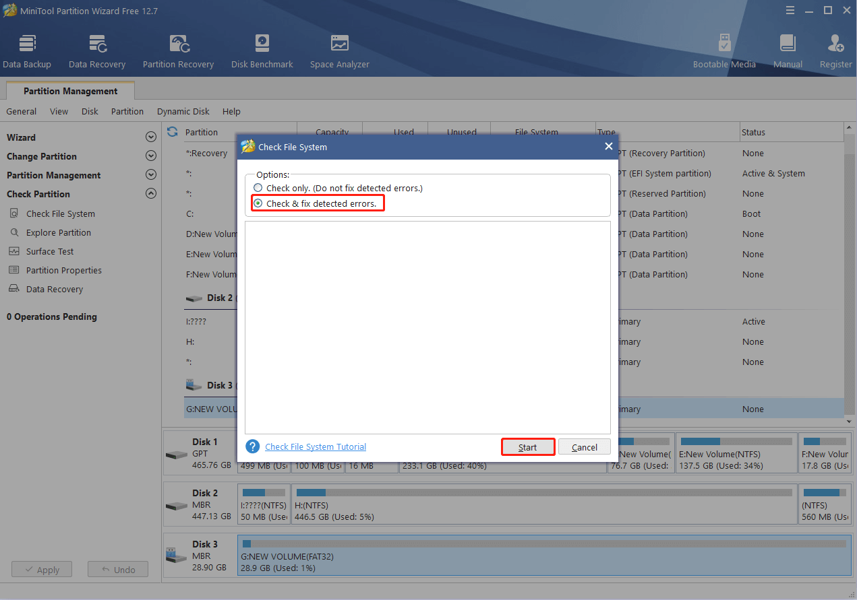Collapse the Check Partition section
The image size is (857, 600).
tap(151, 194)
